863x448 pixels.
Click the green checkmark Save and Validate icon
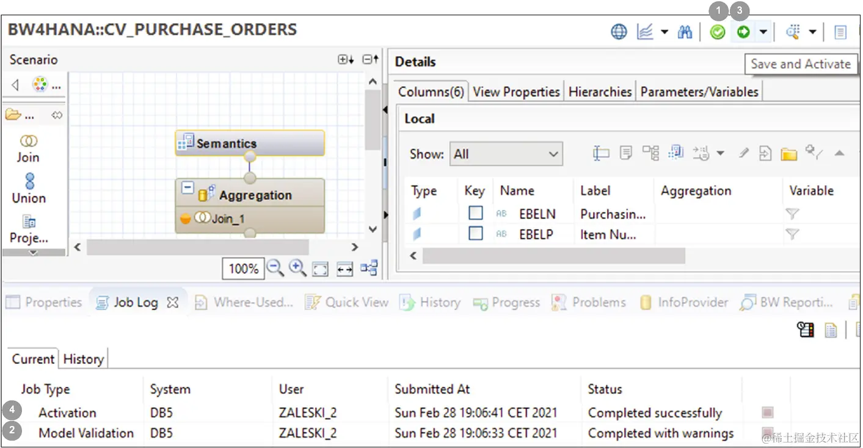tap(718, 32)
